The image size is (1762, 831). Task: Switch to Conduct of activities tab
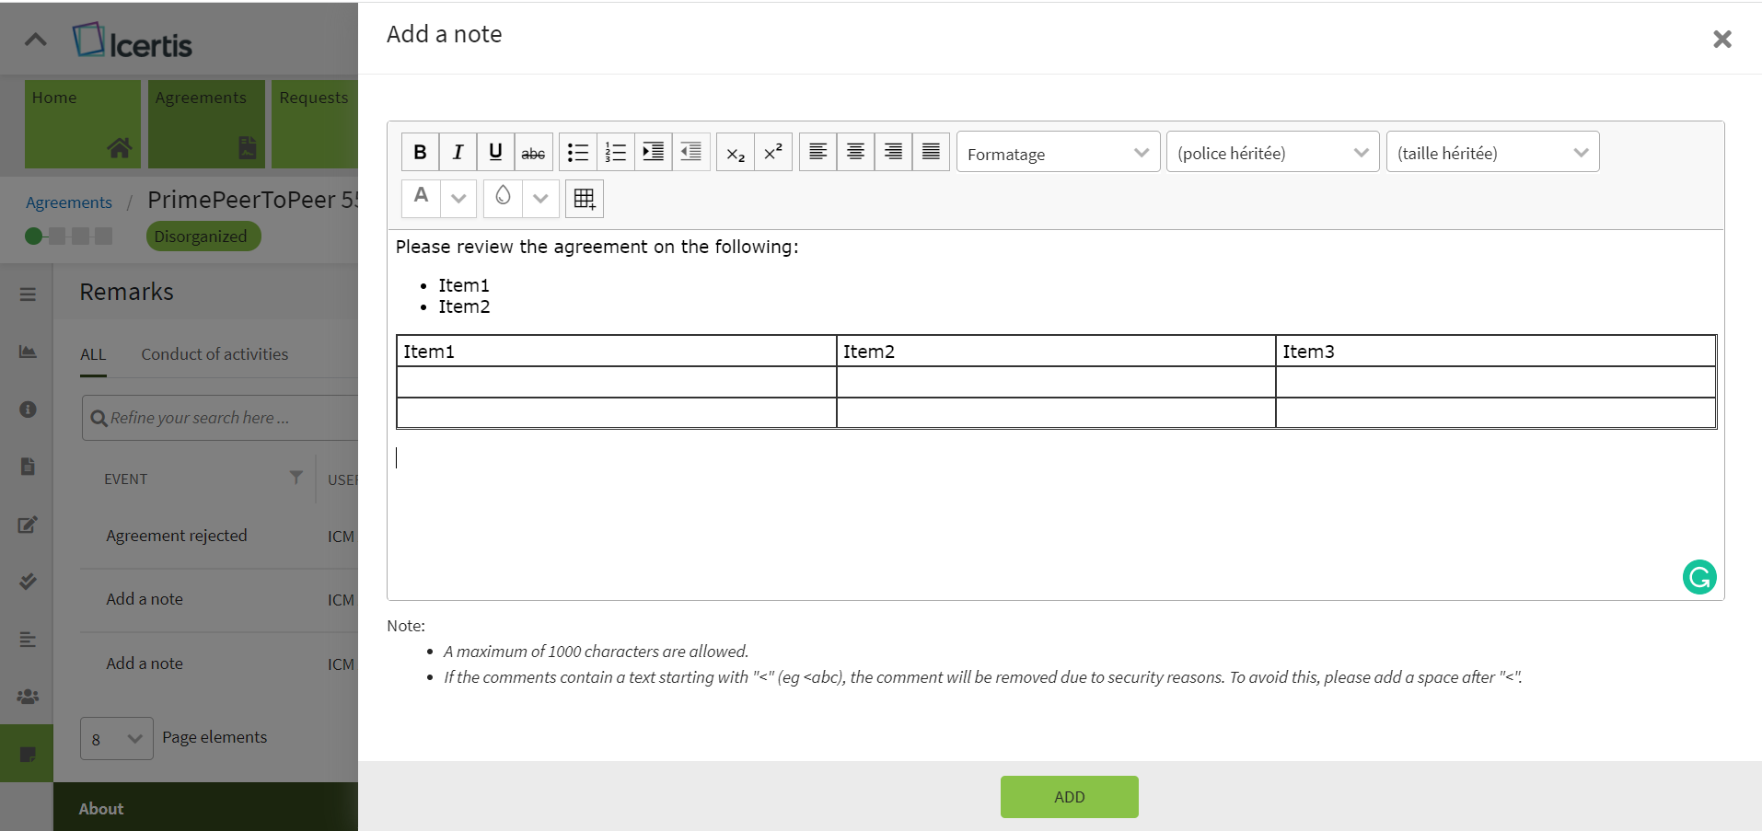tap(214, 354)
